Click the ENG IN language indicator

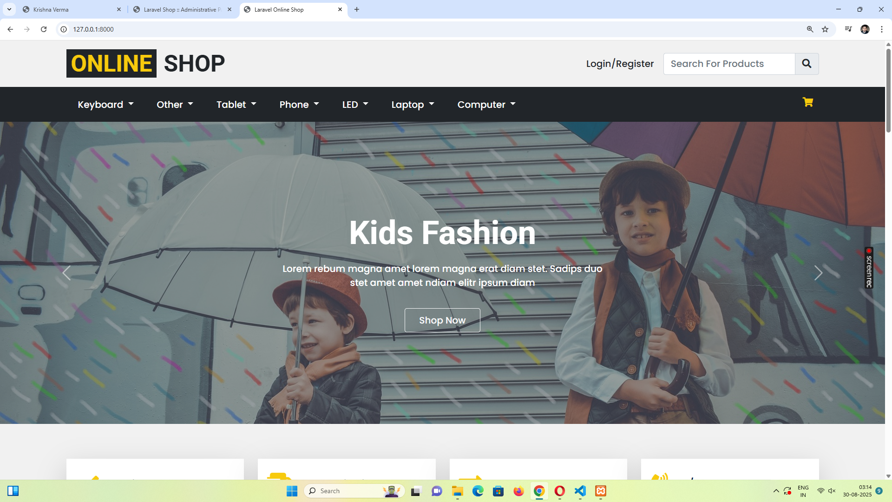coord(803,491)
